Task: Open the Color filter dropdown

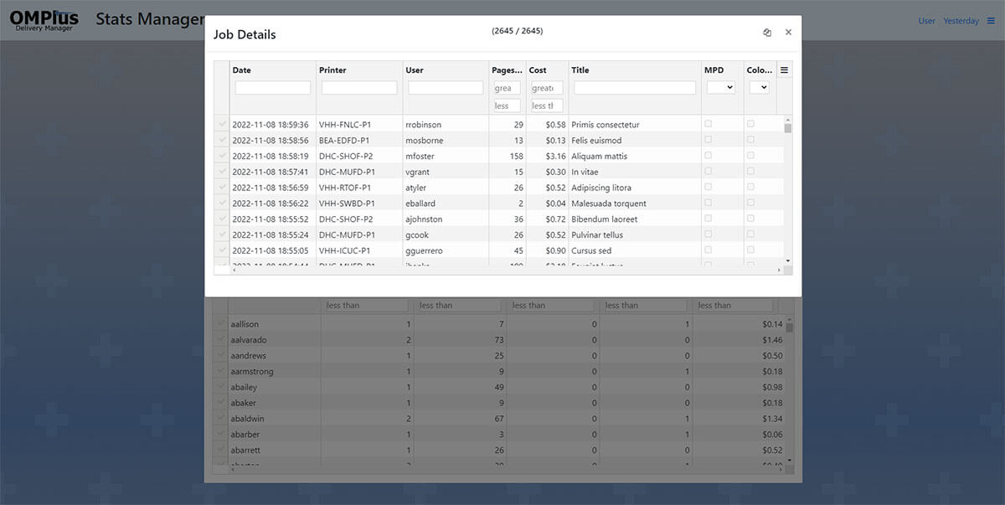Action: [x=759, y=87]
